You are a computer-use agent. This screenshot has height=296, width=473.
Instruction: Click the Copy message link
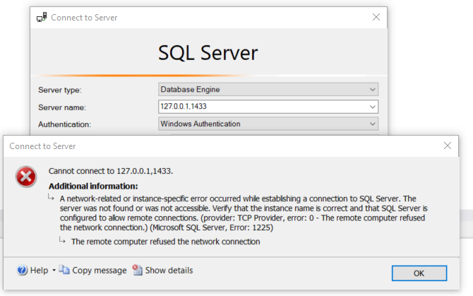(100, 271)
